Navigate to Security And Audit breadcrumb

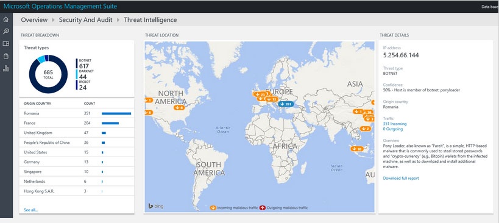[86, 19]
